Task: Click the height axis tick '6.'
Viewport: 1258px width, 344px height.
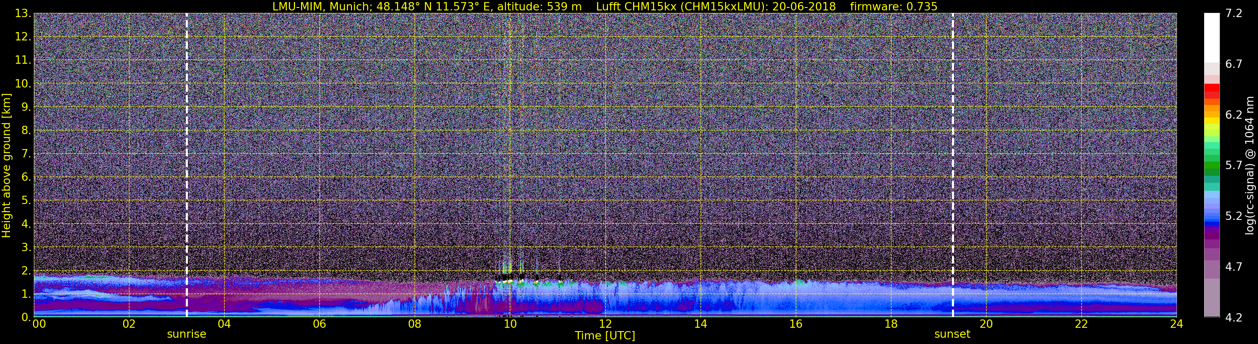Action: pos(26,177)
